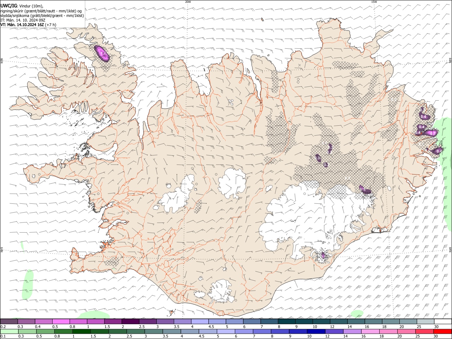Select the darkest green swatch in lower row
The image size is (452, 339).
click(x=81, y=331)
